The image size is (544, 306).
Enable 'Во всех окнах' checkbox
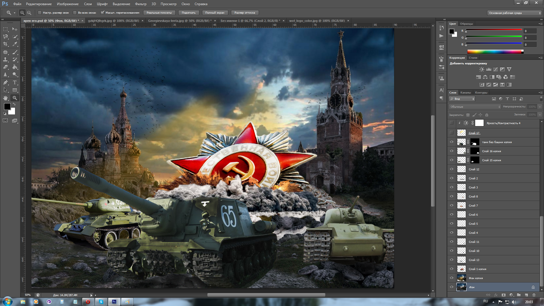pyautogui.click(x=75, y=13)
